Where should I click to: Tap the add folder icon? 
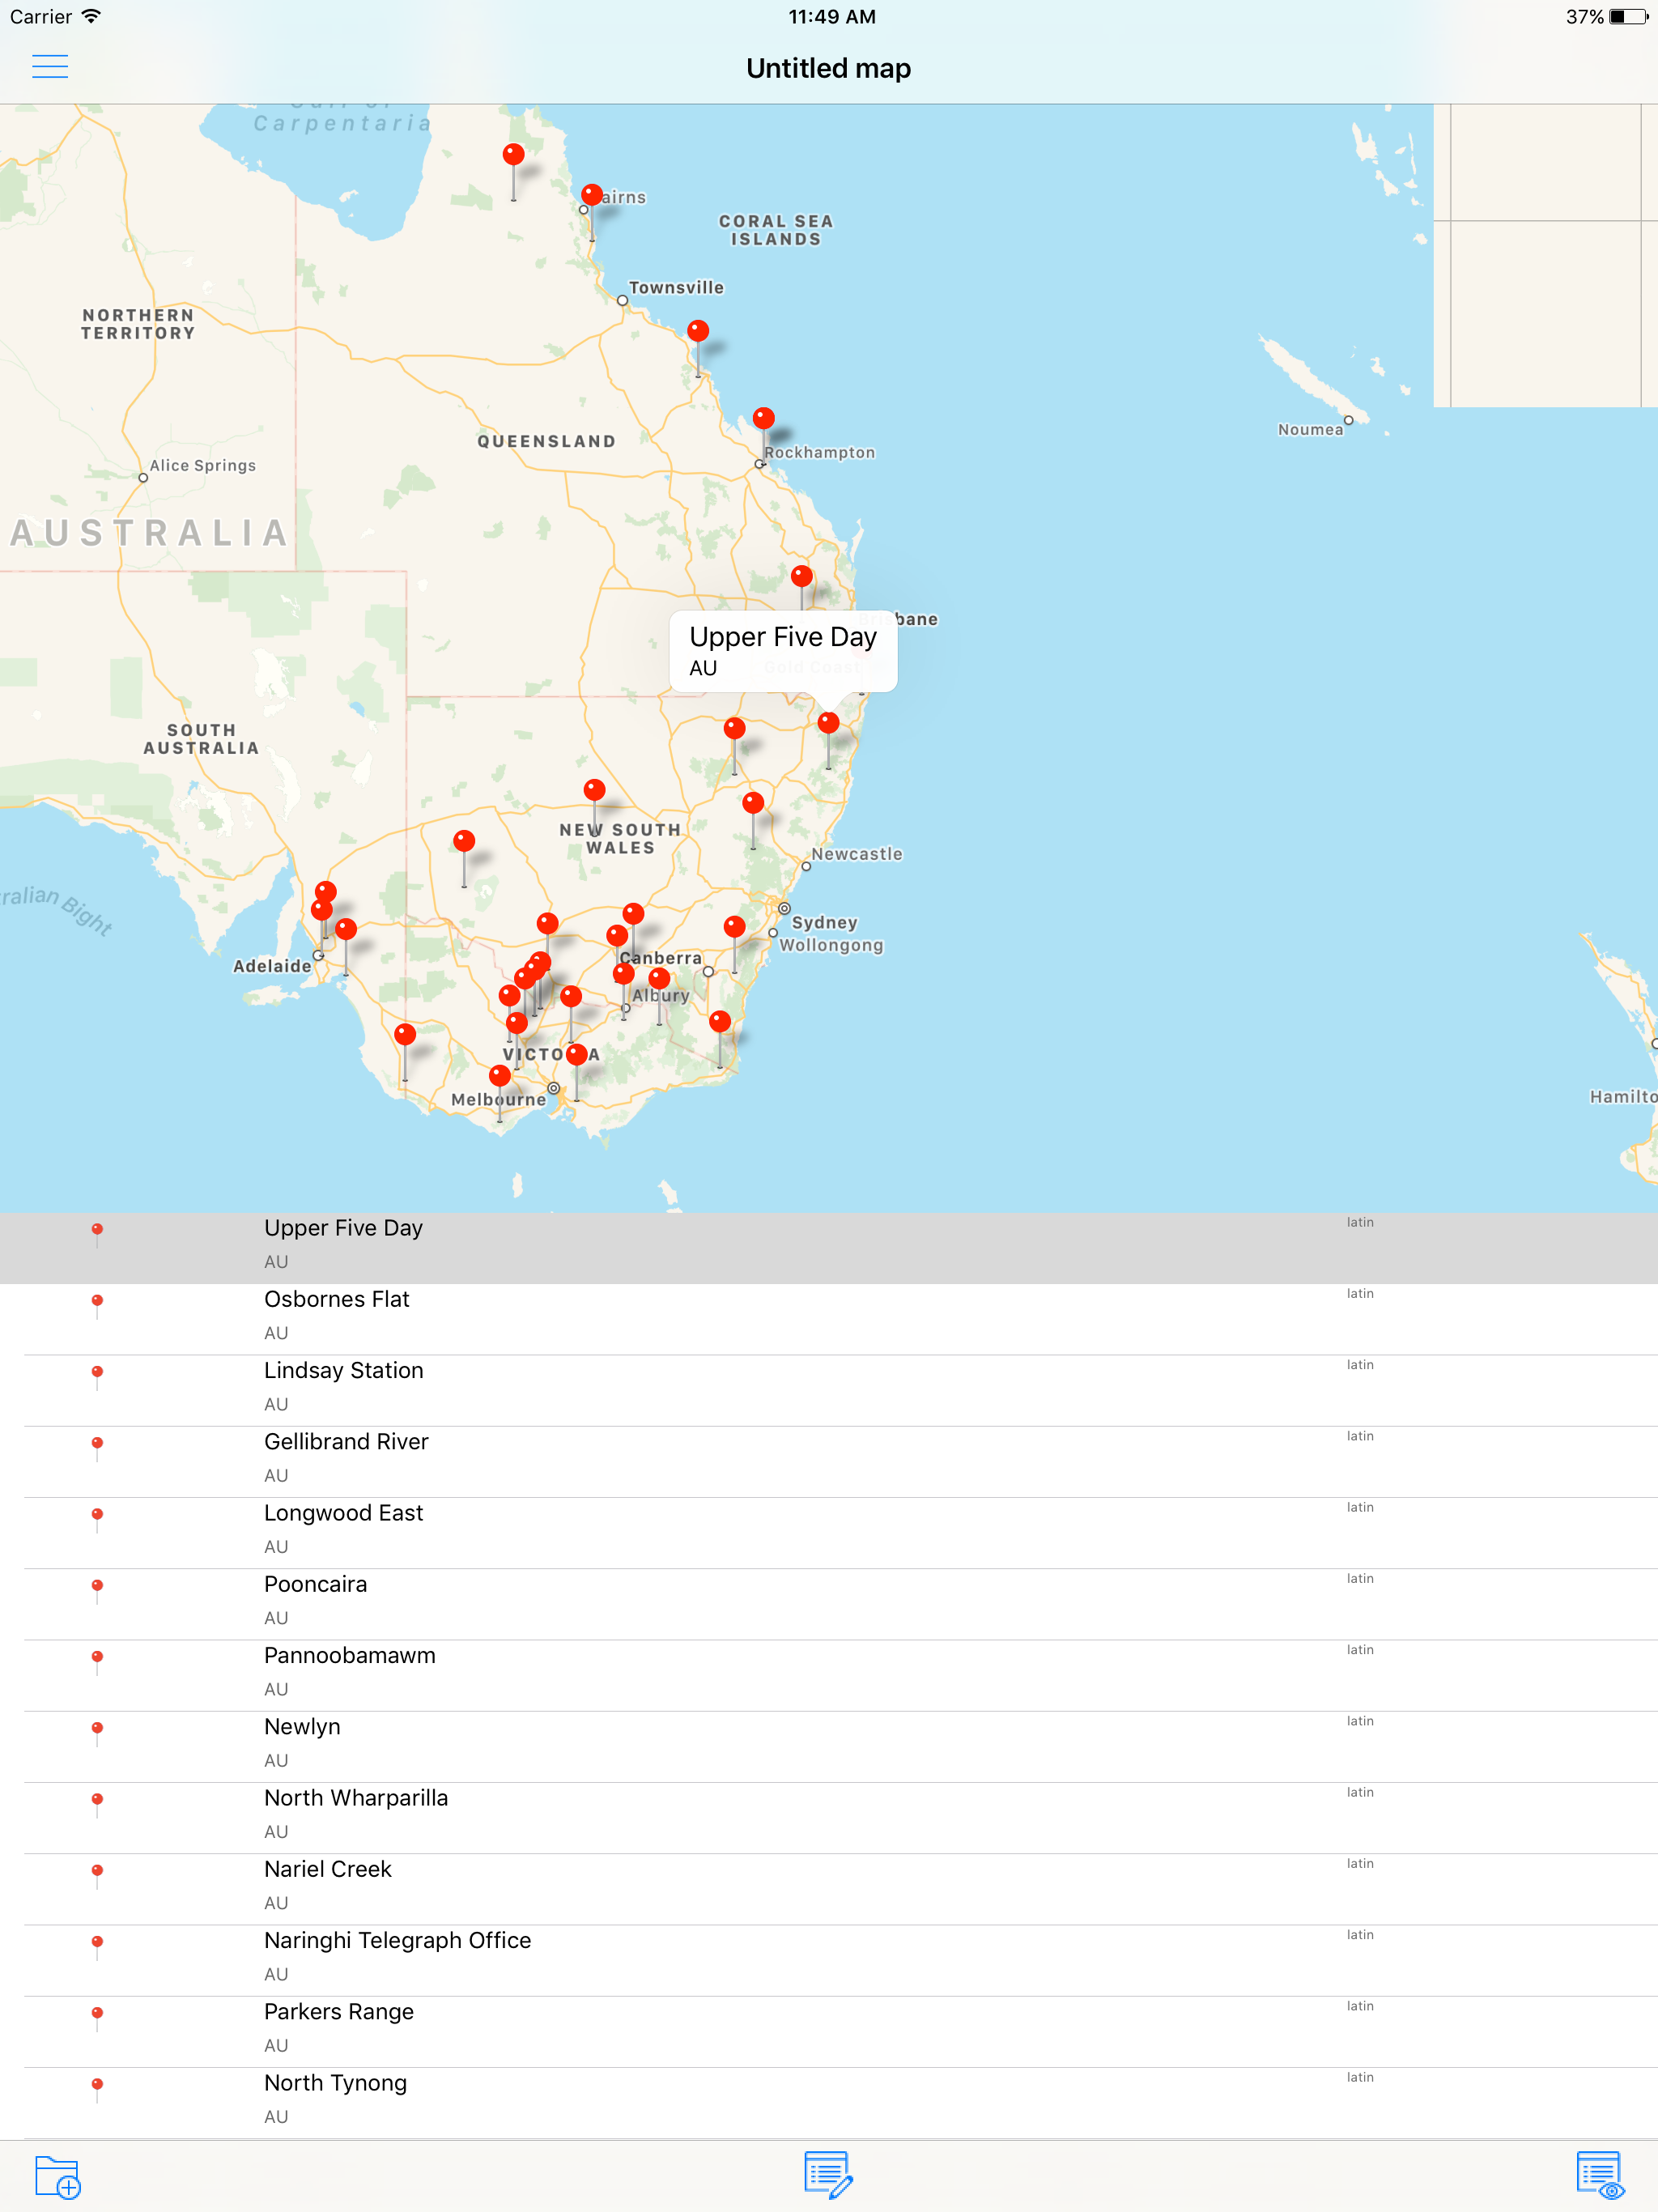point(57,2176)
